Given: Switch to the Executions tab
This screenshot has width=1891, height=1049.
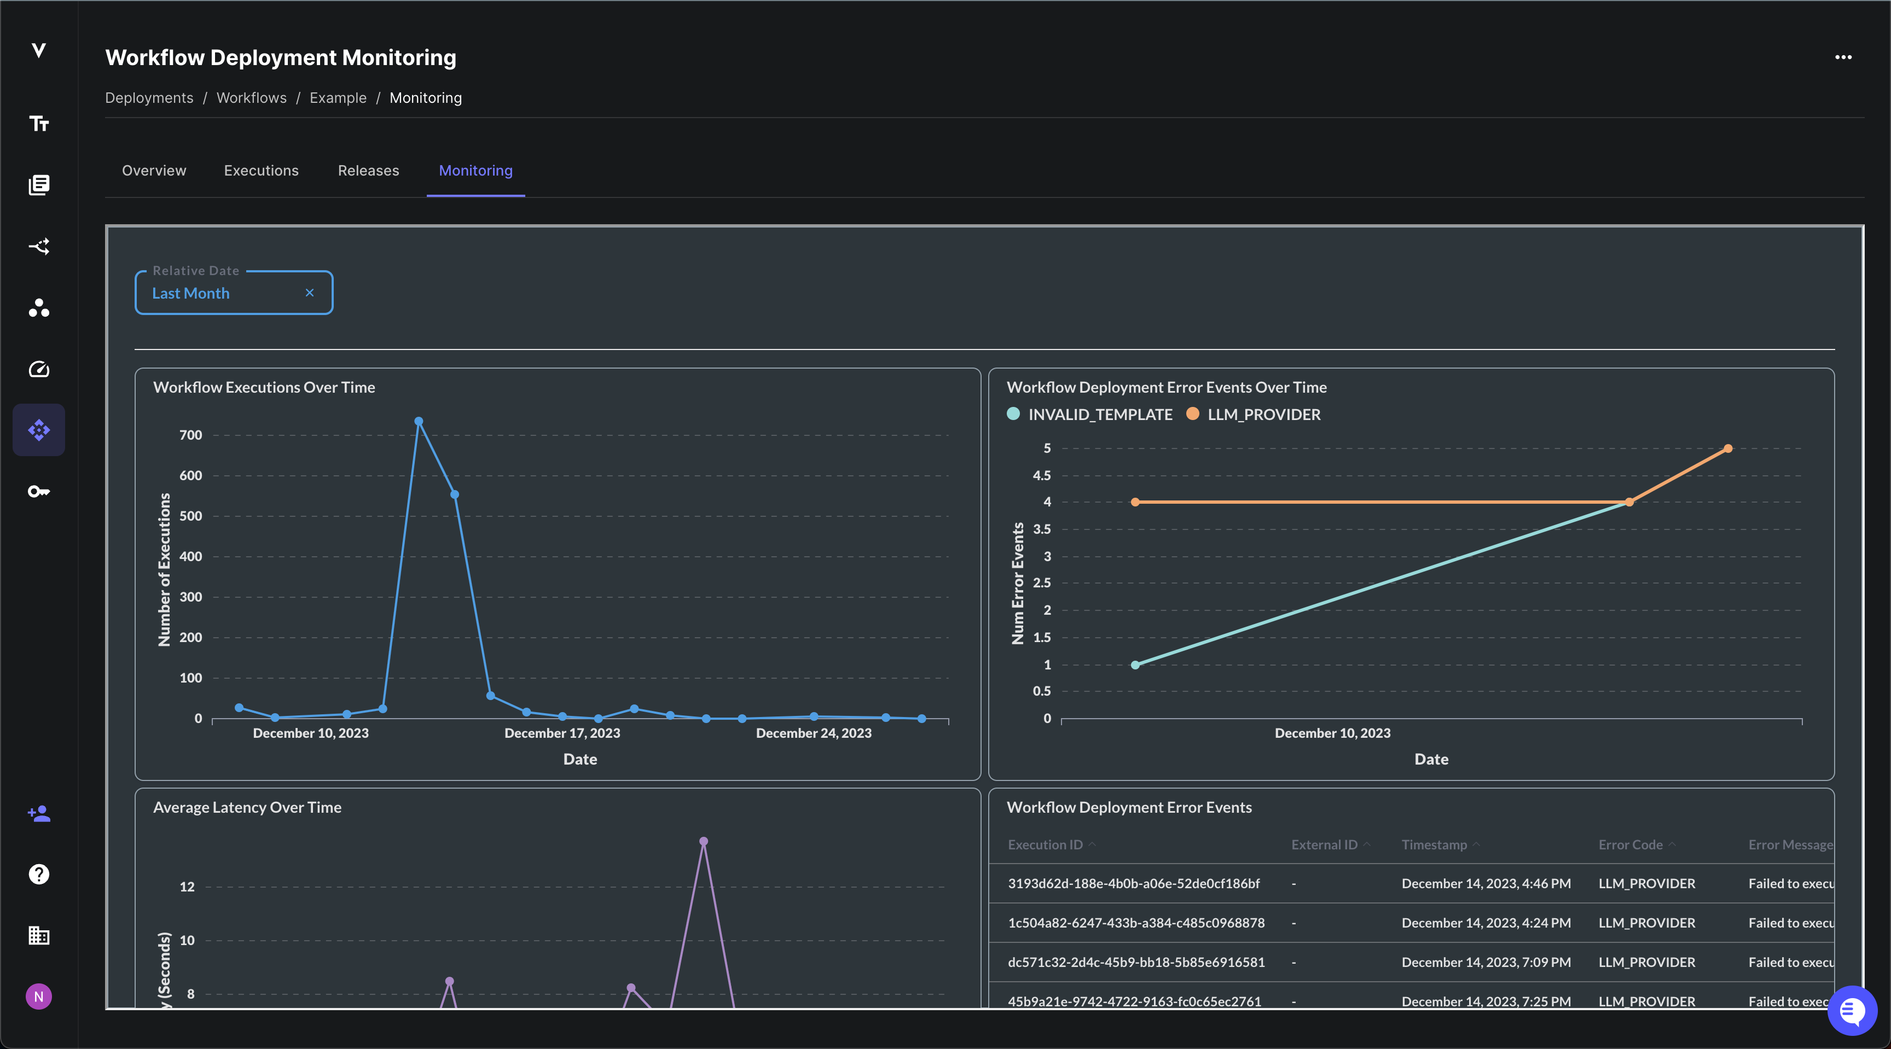Looking at the screenshot, I should (x=262, y=170).
